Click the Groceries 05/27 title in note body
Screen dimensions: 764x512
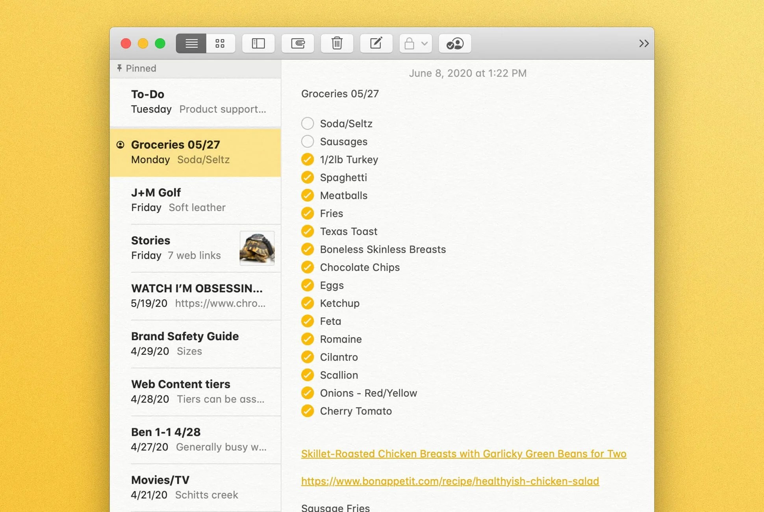[340, 94]
